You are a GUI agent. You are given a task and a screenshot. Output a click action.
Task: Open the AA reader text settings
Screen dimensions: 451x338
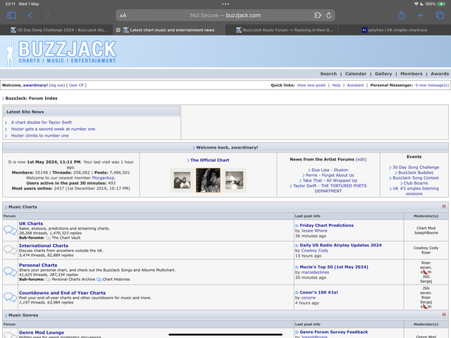(x=123, y=15)
